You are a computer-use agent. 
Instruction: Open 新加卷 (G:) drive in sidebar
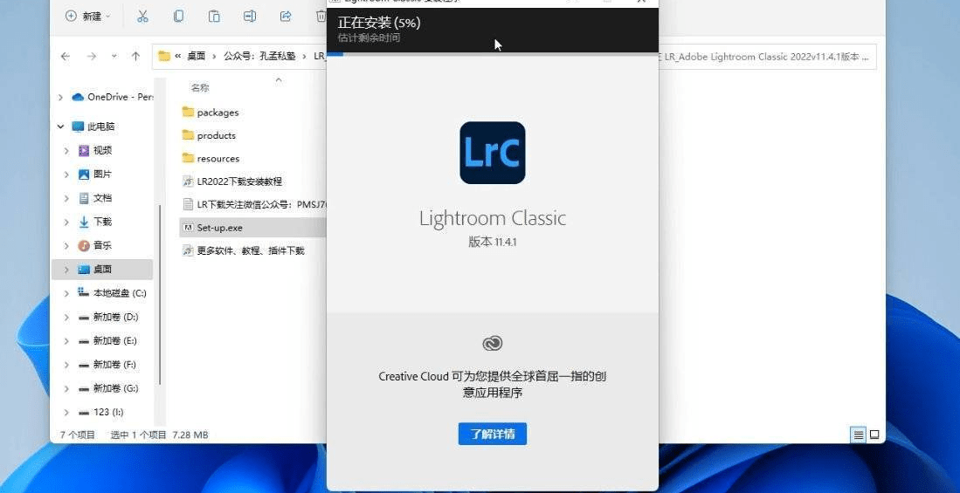(108, 388)
